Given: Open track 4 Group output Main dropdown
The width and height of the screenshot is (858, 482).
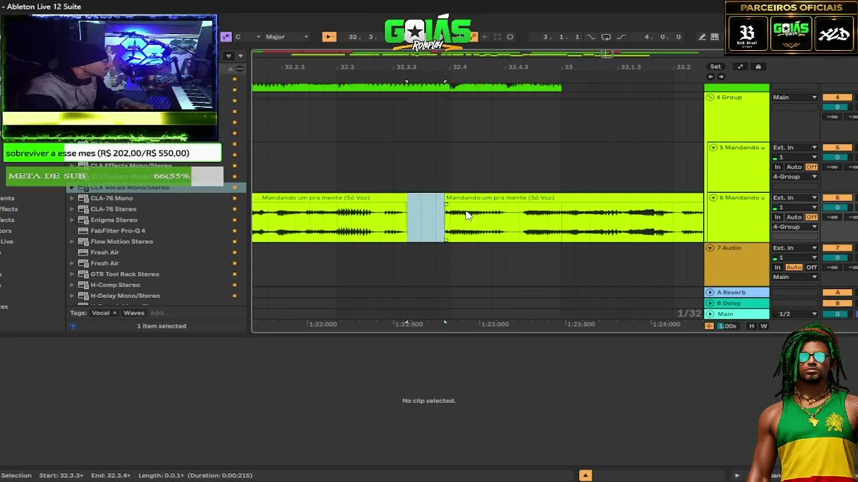Looking at the screenshot, I should coord(795,98).
